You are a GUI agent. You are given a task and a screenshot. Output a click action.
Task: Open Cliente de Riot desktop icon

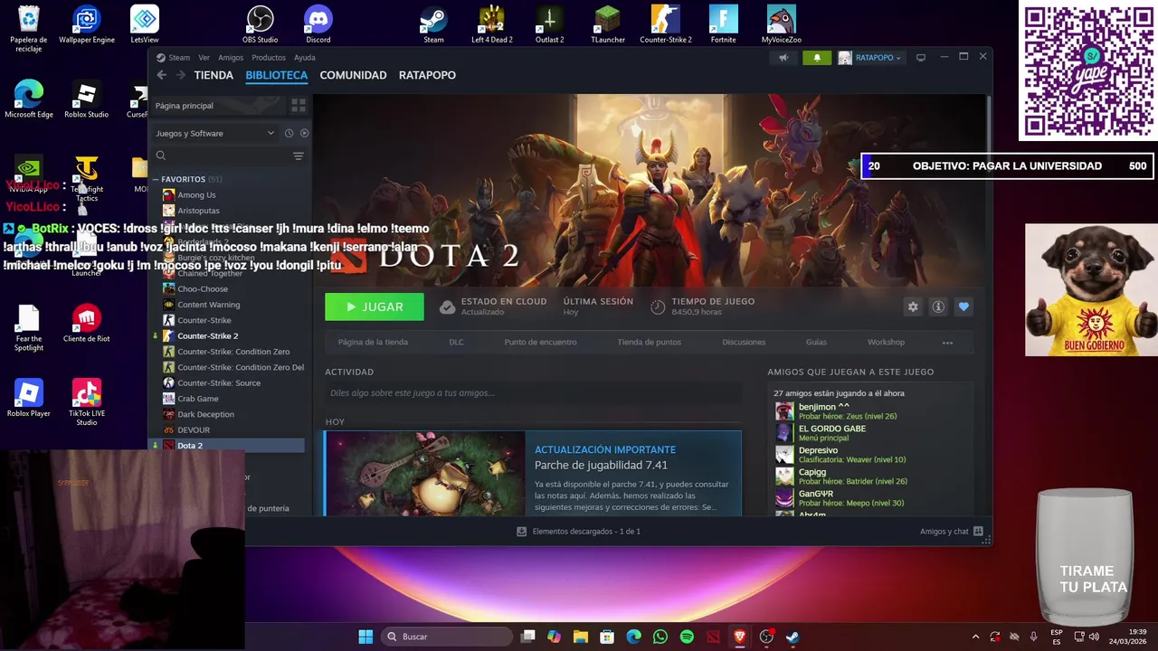[x=87, y=324]
